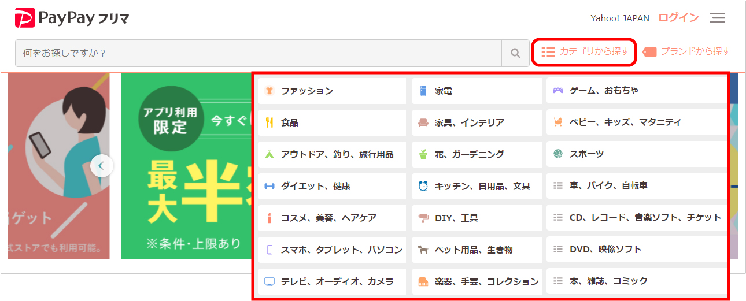The image size is (746, 301).
Task: Click the PayPay Flea Market logo
Action: click(x=72, y=18)
